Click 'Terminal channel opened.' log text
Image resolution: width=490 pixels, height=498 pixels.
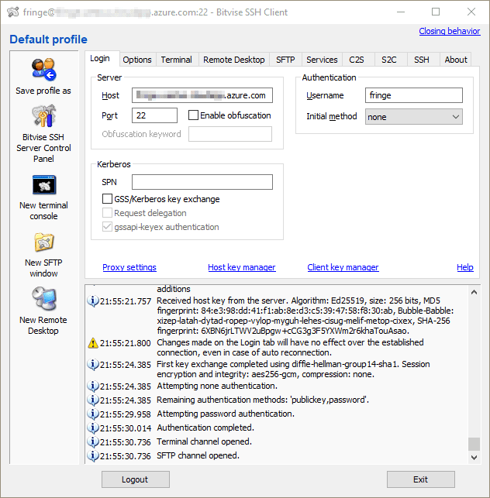coord(204,441)
